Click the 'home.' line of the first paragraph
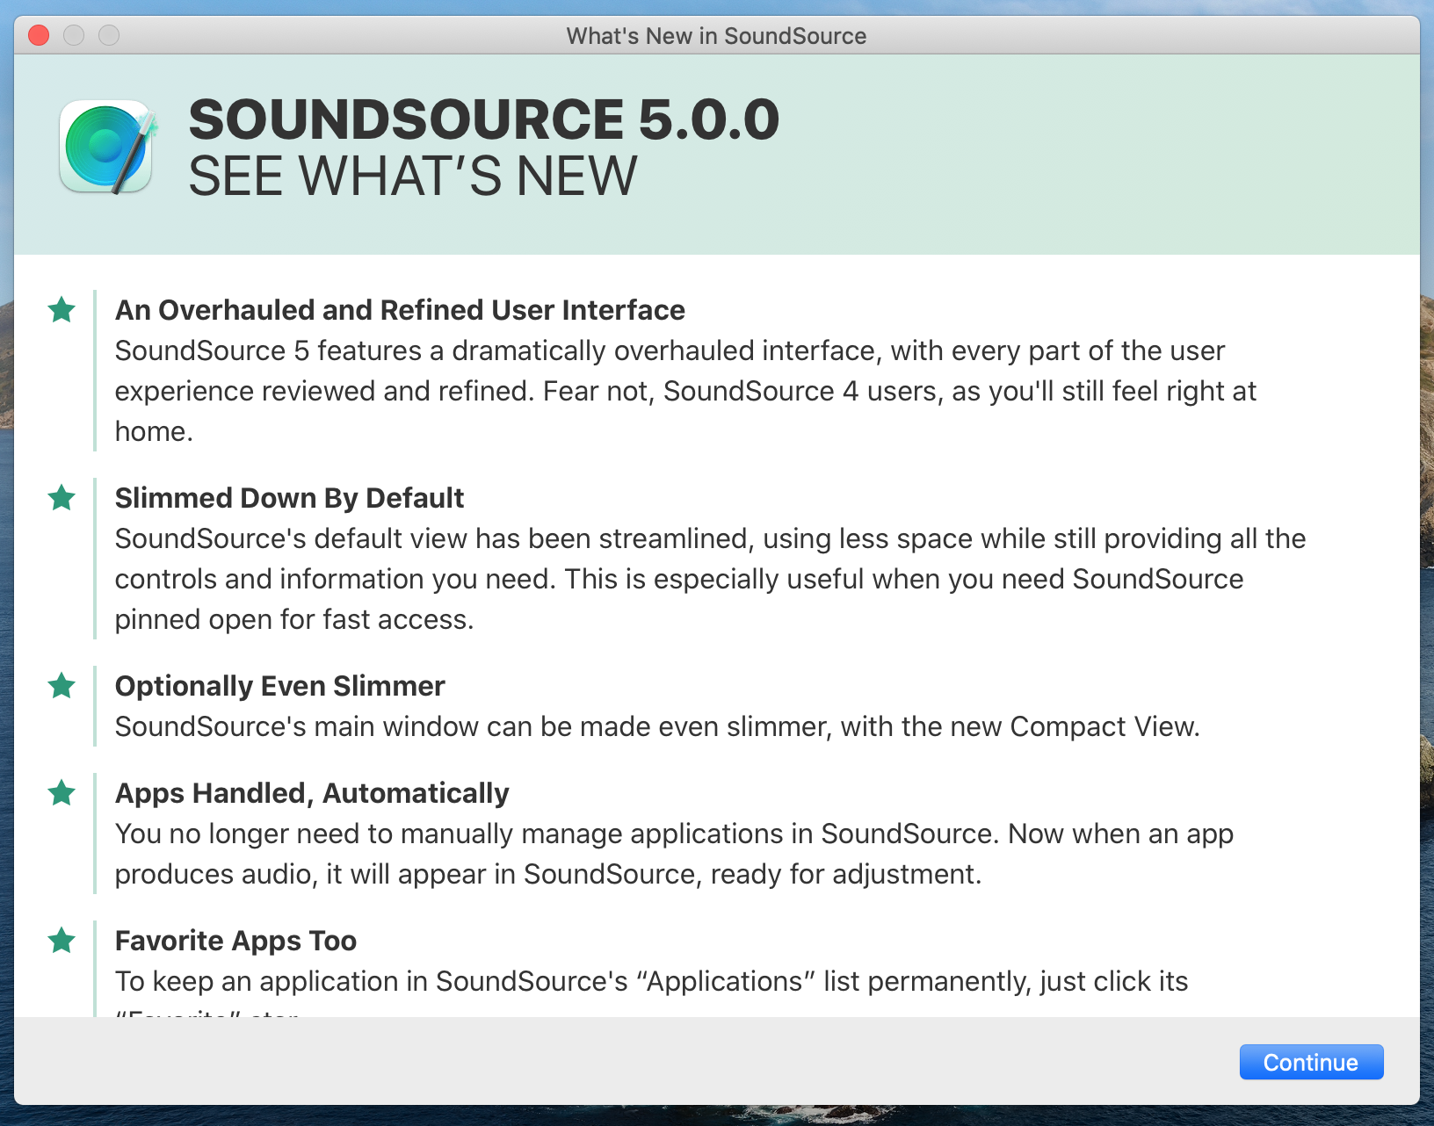Image resolution: width=1434 pixels, height=1126 pixels. click(154, 431)
